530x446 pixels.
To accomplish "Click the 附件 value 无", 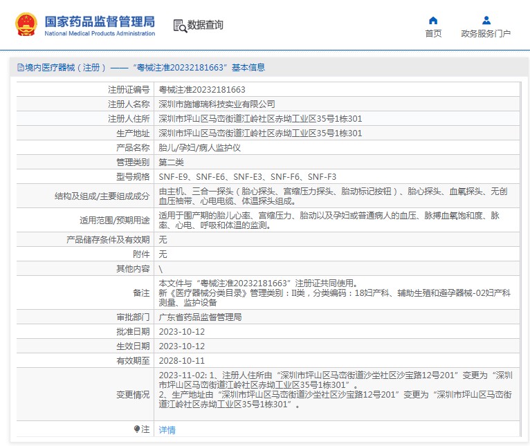I will point(163,254).
